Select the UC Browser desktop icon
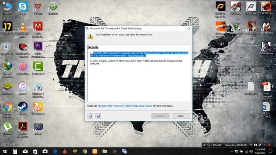Screen dimensions: 276x155 click(38, 108)
